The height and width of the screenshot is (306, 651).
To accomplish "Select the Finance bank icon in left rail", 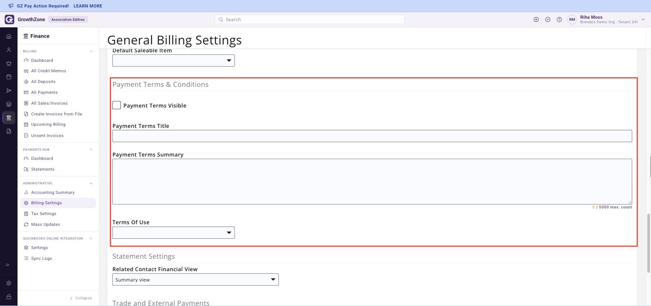I will 9,118.
